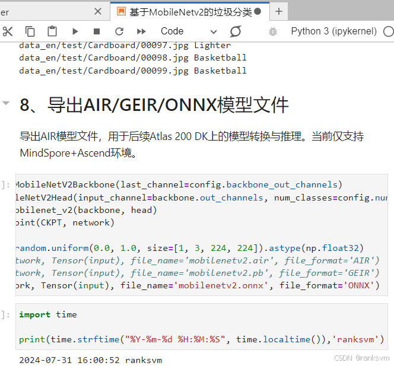Interrupt the kernel with stop button

coord(97,31)
